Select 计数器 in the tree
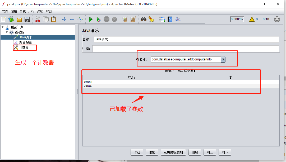The image size is (286, 162). (24, 47)
